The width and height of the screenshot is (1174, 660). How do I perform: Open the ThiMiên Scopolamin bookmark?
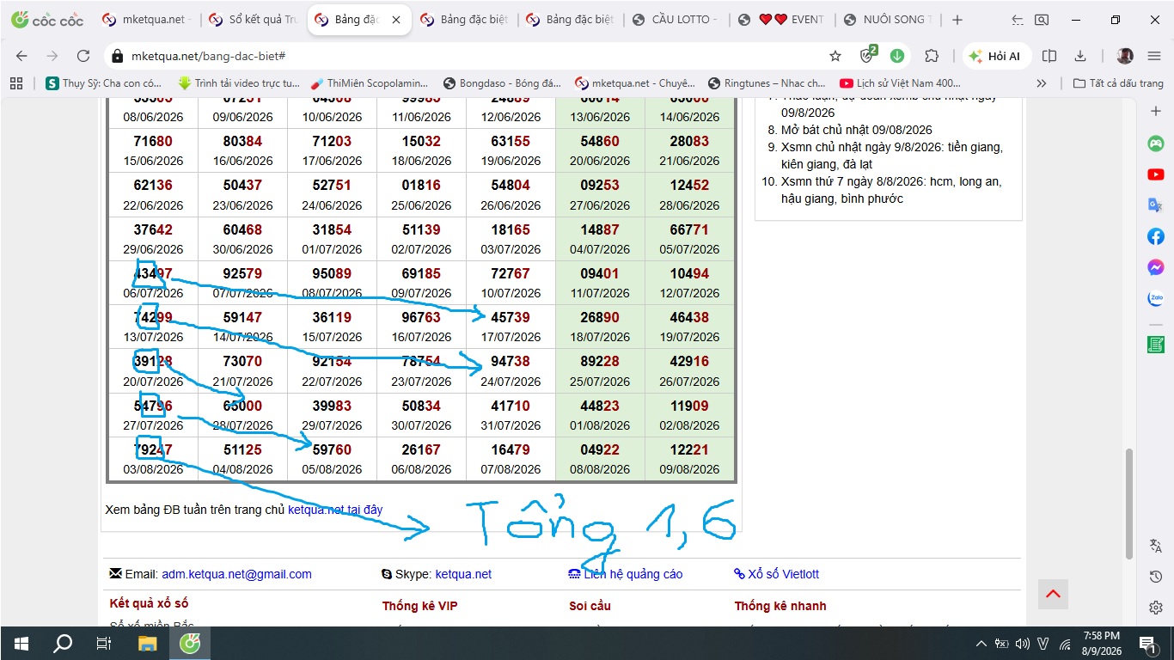pyautogui.click(x=370, y=83)
